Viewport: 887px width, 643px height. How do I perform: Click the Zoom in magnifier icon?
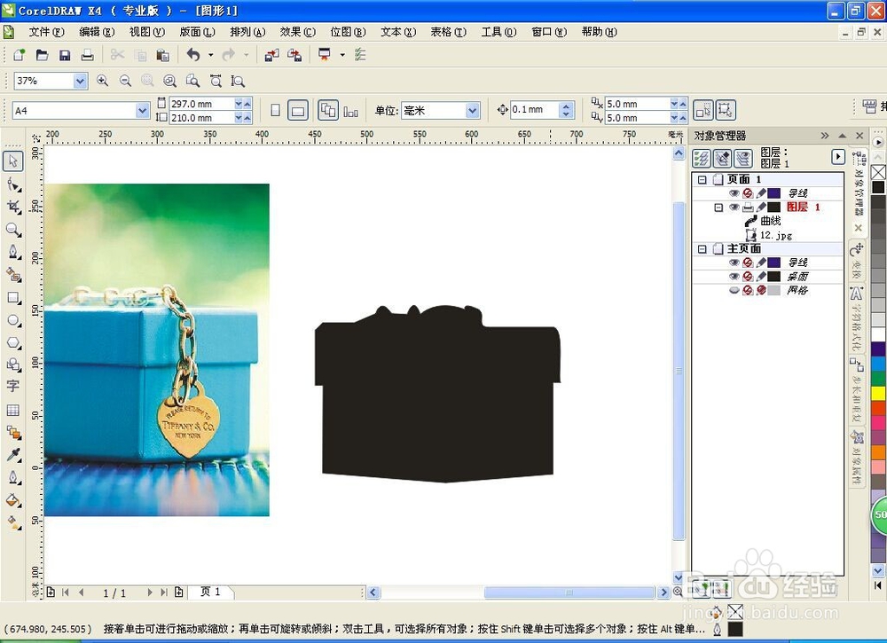102,81
